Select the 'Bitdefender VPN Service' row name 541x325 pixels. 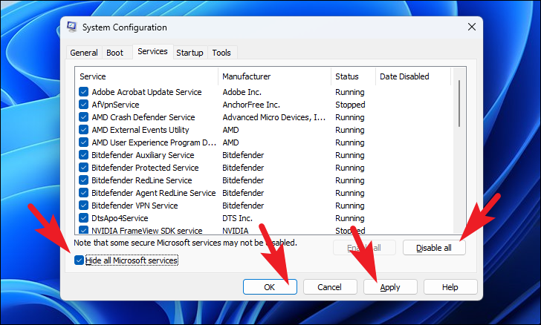[135, 206]
